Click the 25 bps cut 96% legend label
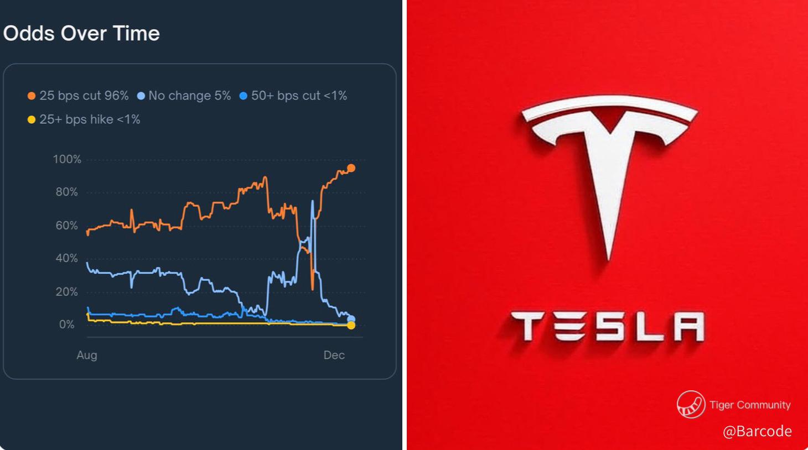This screenshot has height=450, width=808. coord(84,96)
